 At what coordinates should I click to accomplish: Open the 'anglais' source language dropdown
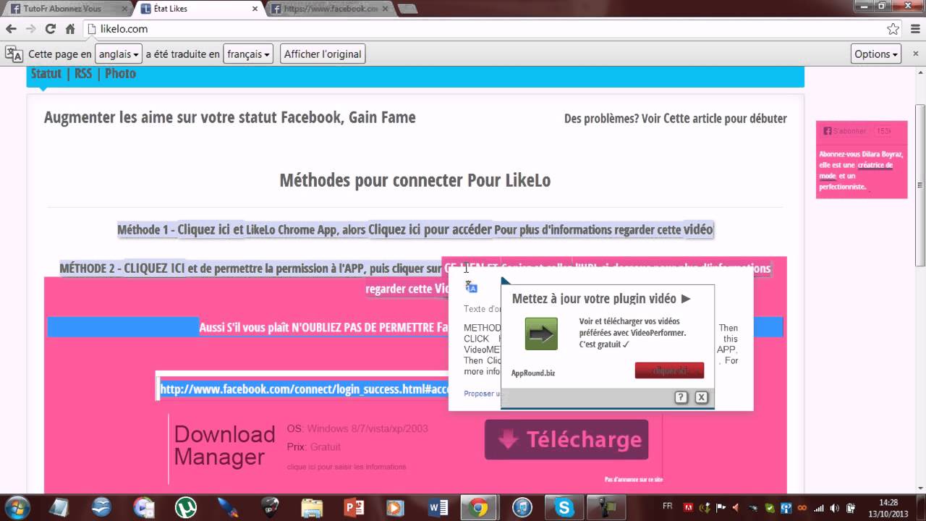[x=118, y=54]
